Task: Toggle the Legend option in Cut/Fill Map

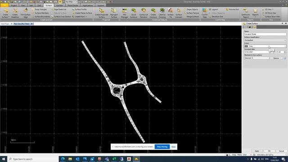Action: 213,9
